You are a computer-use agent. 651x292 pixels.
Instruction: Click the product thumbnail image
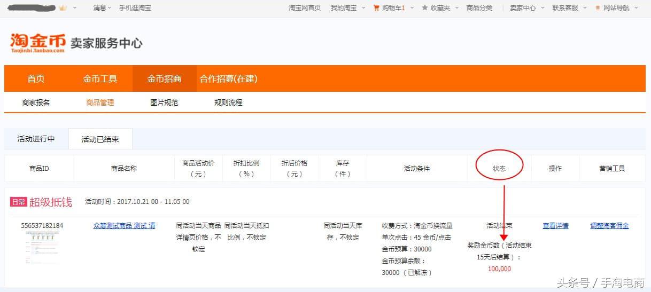[x=42, y=248]
